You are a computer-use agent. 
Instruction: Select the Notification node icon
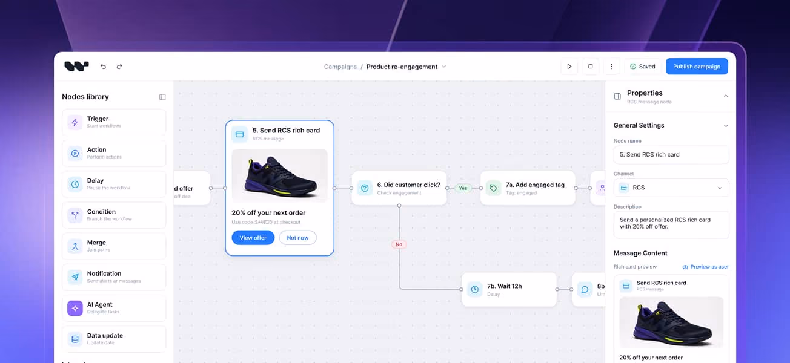75,277
